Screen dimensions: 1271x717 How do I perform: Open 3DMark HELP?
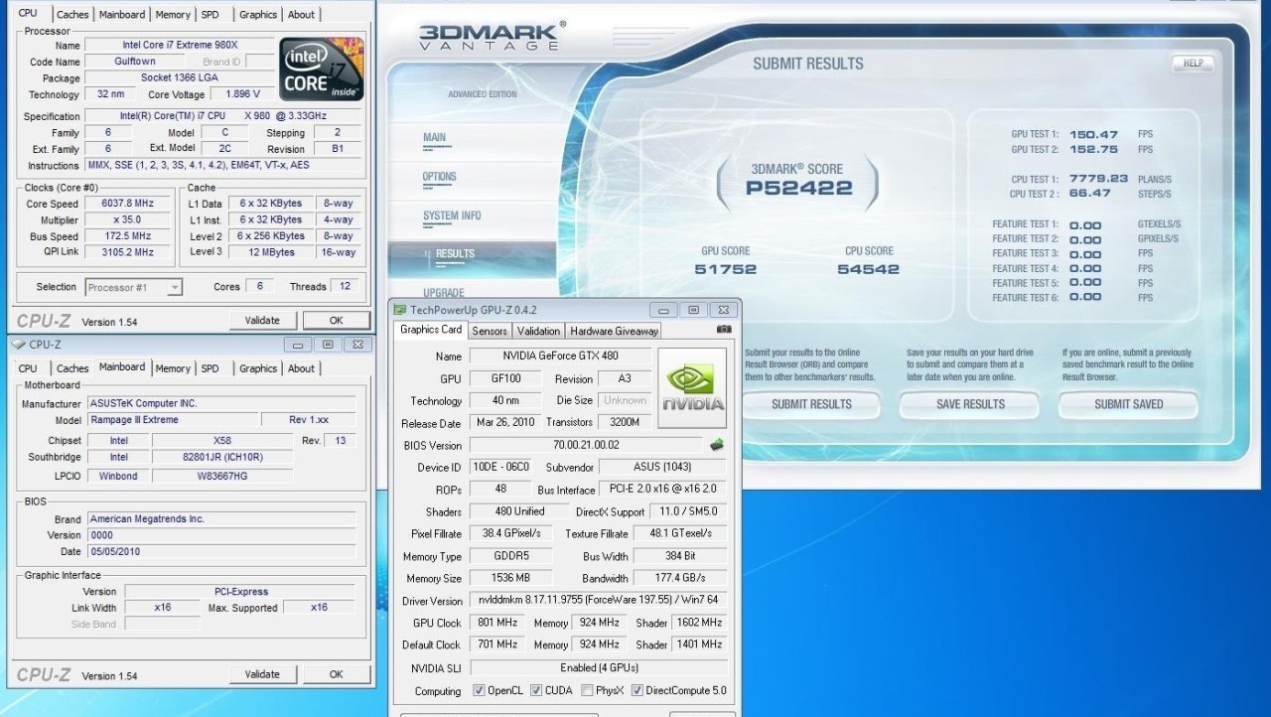pos(1193,64)
